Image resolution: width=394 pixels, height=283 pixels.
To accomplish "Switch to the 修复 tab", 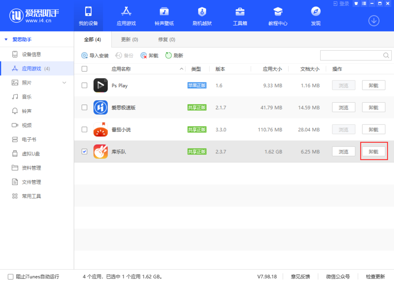I will pos(166,39).
